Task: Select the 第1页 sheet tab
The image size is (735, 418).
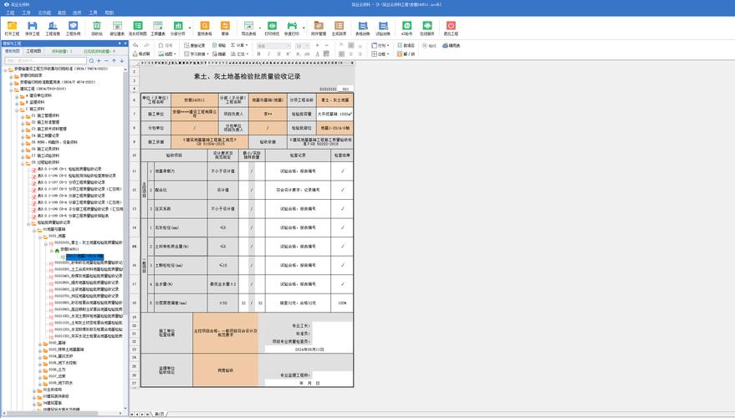Action: pos(160,415)
